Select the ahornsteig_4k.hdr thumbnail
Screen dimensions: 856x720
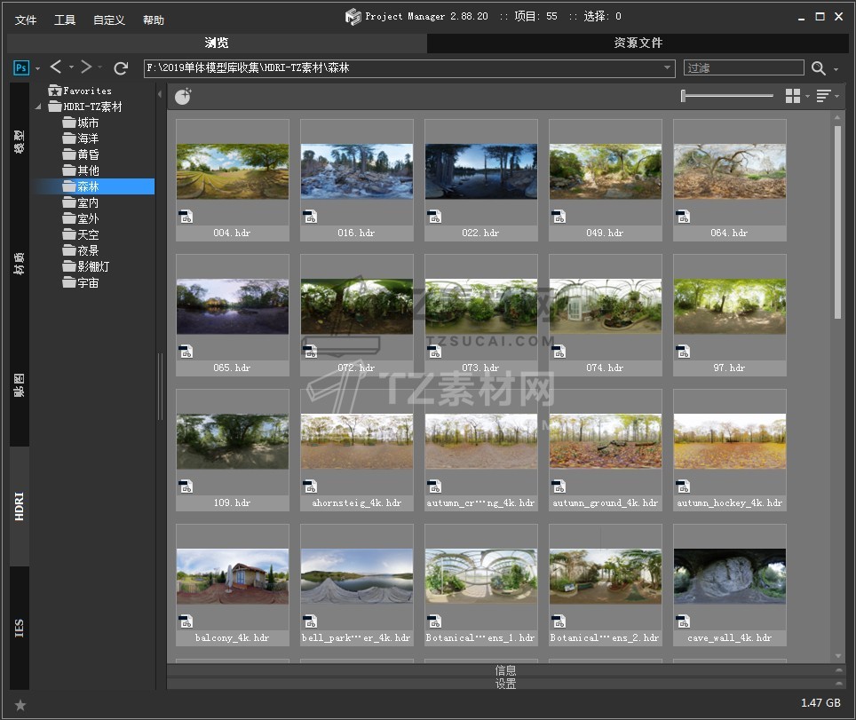pyautogui.click(x=357, y=450)
